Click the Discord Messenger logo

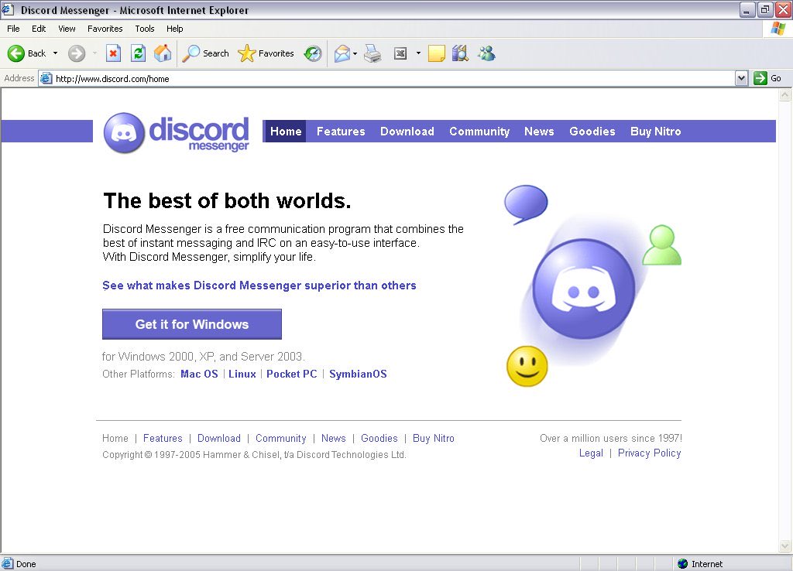[x=176, y=133]
